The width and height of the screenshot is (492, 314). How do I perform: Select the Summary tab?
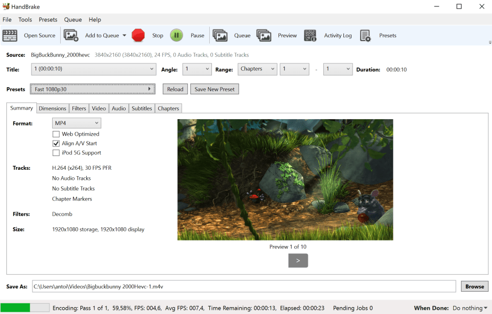click(21, 108)
